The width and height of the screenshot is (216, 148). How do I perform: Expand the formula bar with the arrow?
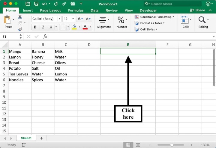(x=214, y=37)
